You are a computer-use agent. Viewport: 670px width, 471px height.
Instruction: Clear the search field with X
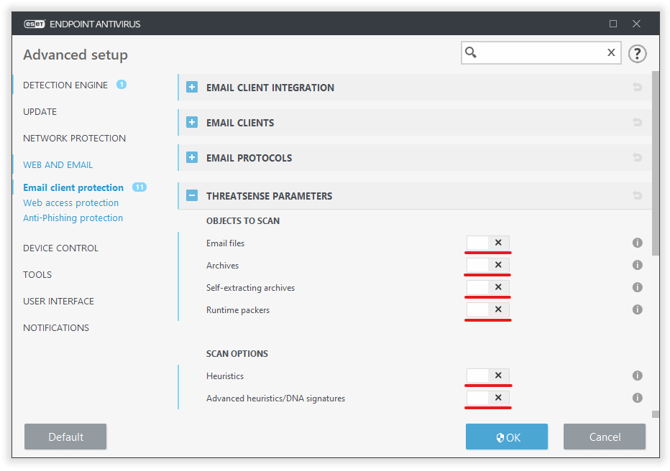coord(611,52)
